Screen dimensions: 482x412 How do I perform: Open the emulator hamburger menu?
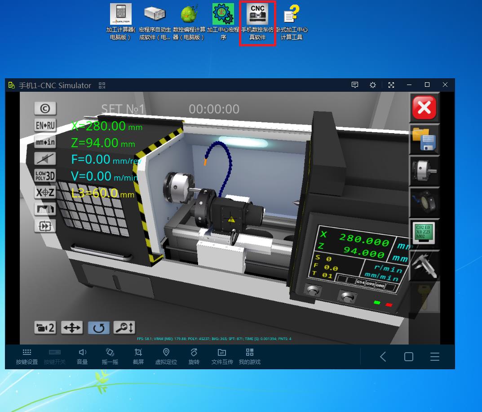pyautogui.click(x=434, y=357)
